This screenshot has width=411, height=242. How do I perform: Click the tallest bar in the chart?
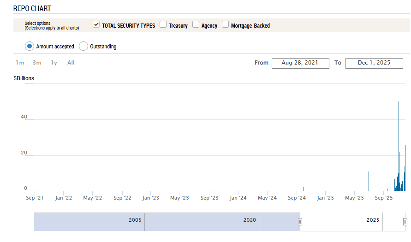click(x=399, y=148)
